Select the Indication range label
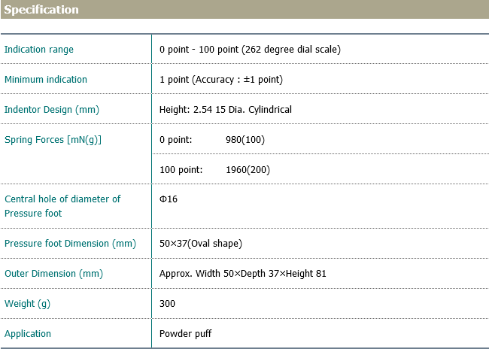 click(x=39, y=50)
